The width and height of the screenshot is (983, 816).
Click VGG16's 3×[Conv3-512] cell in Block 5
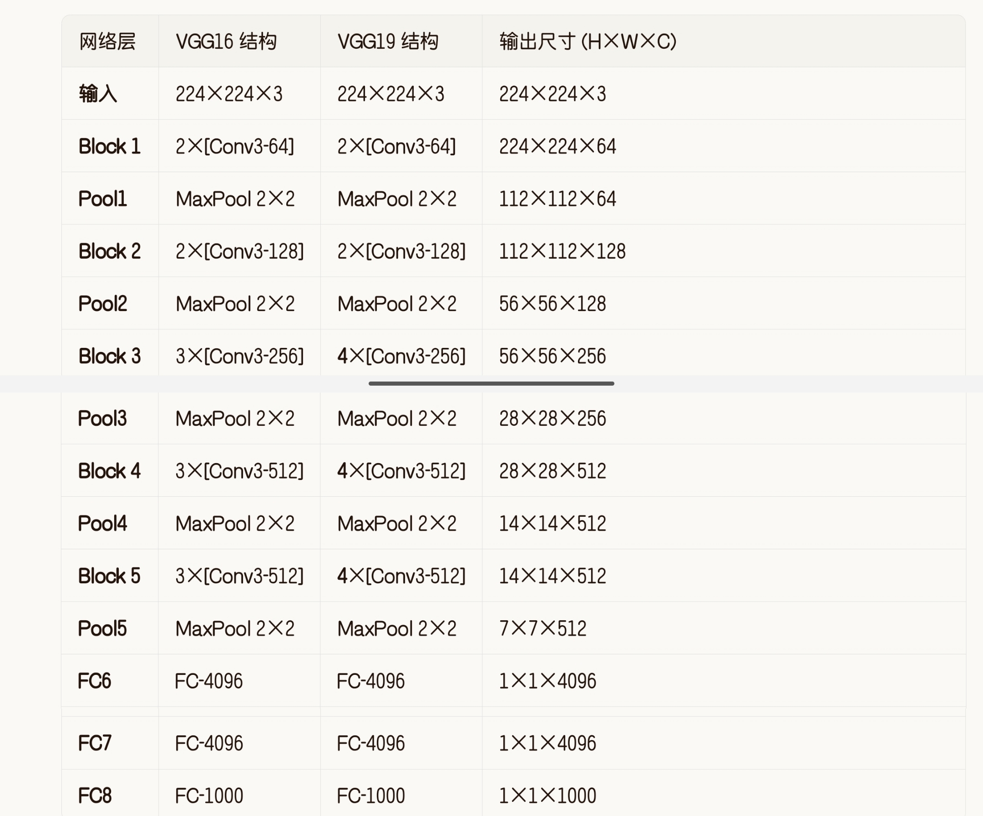click(240, 576)
